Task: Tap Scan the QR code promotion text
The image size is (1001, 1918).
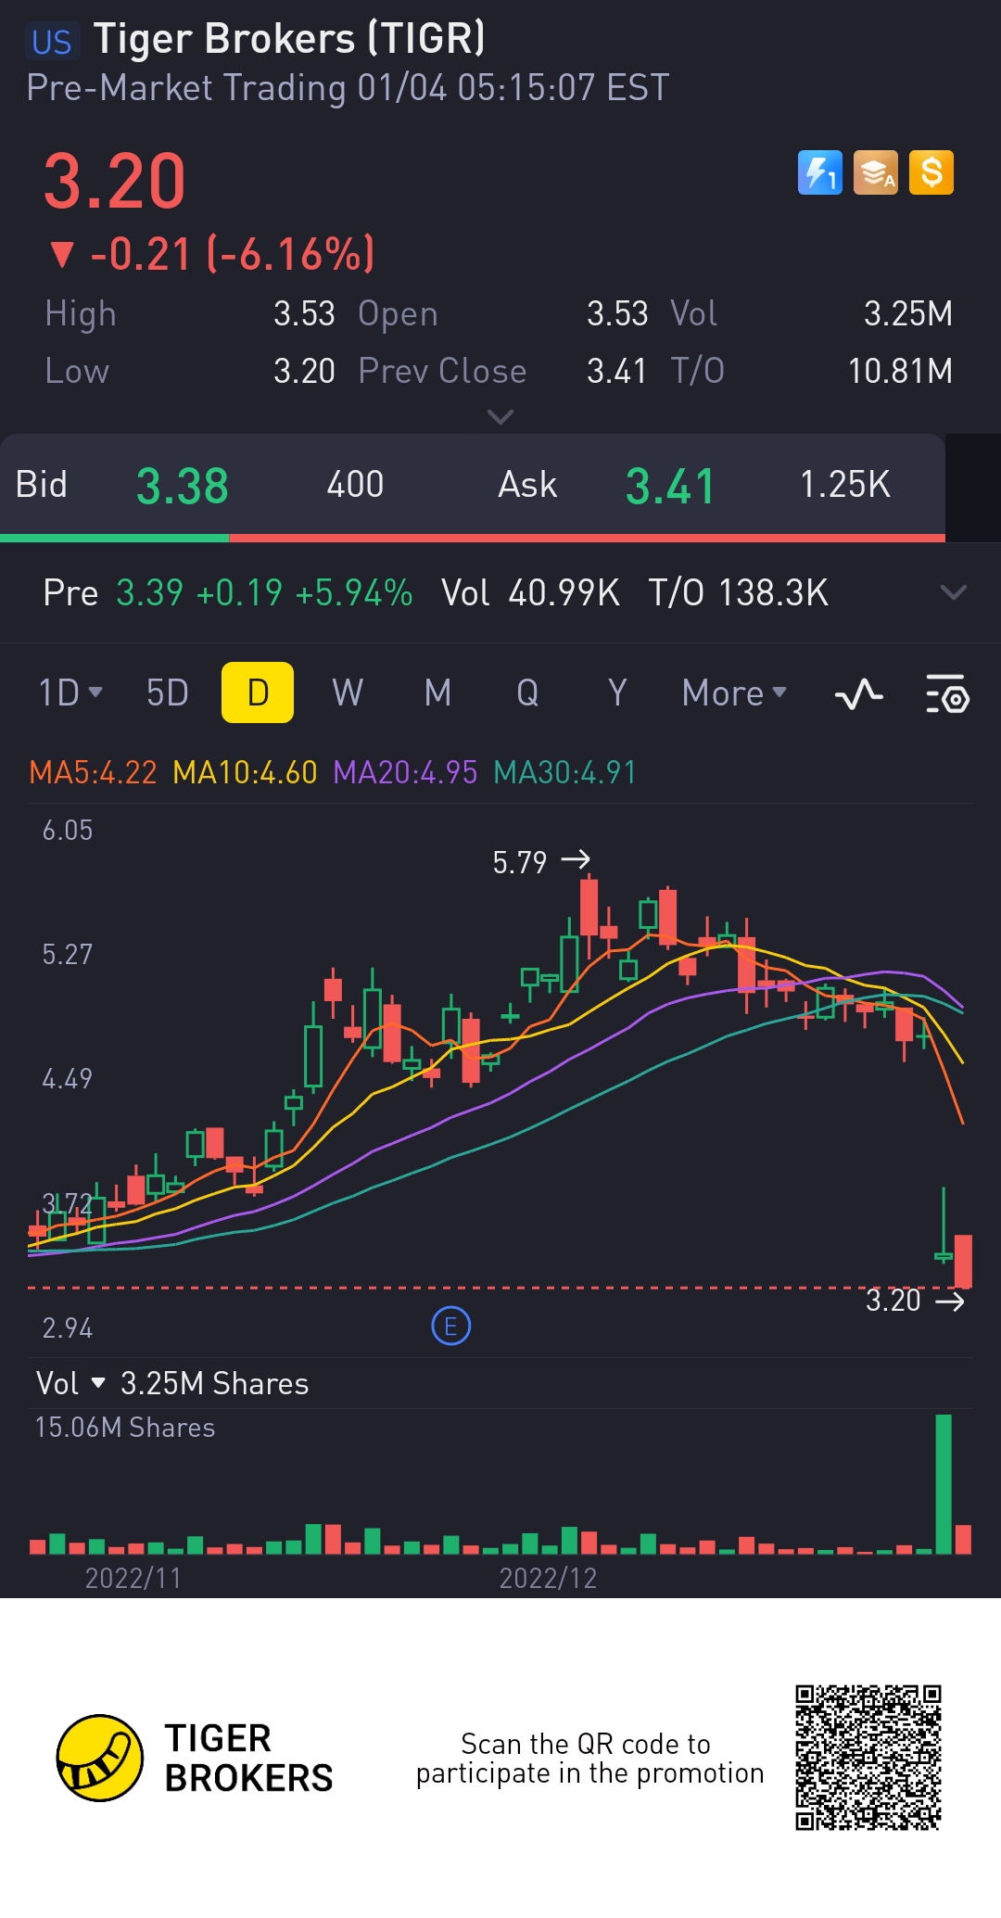Action: coord(589,1759)
